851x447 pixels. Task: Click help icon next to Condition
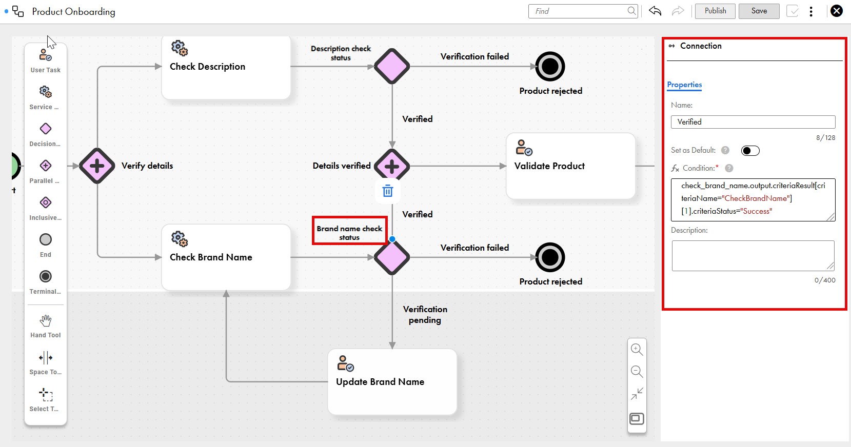729,168
